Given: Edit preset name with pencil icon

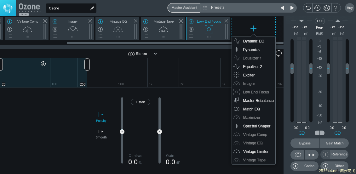Looking at the screenshot, I should [x=92, y=8].
